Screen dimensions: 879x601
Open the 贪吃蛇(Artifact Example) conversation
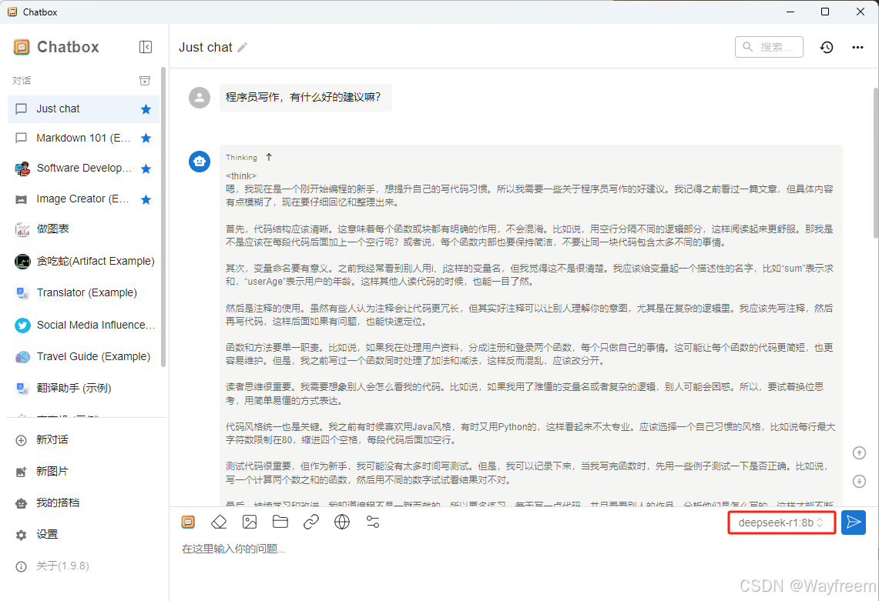coord(83,261)
